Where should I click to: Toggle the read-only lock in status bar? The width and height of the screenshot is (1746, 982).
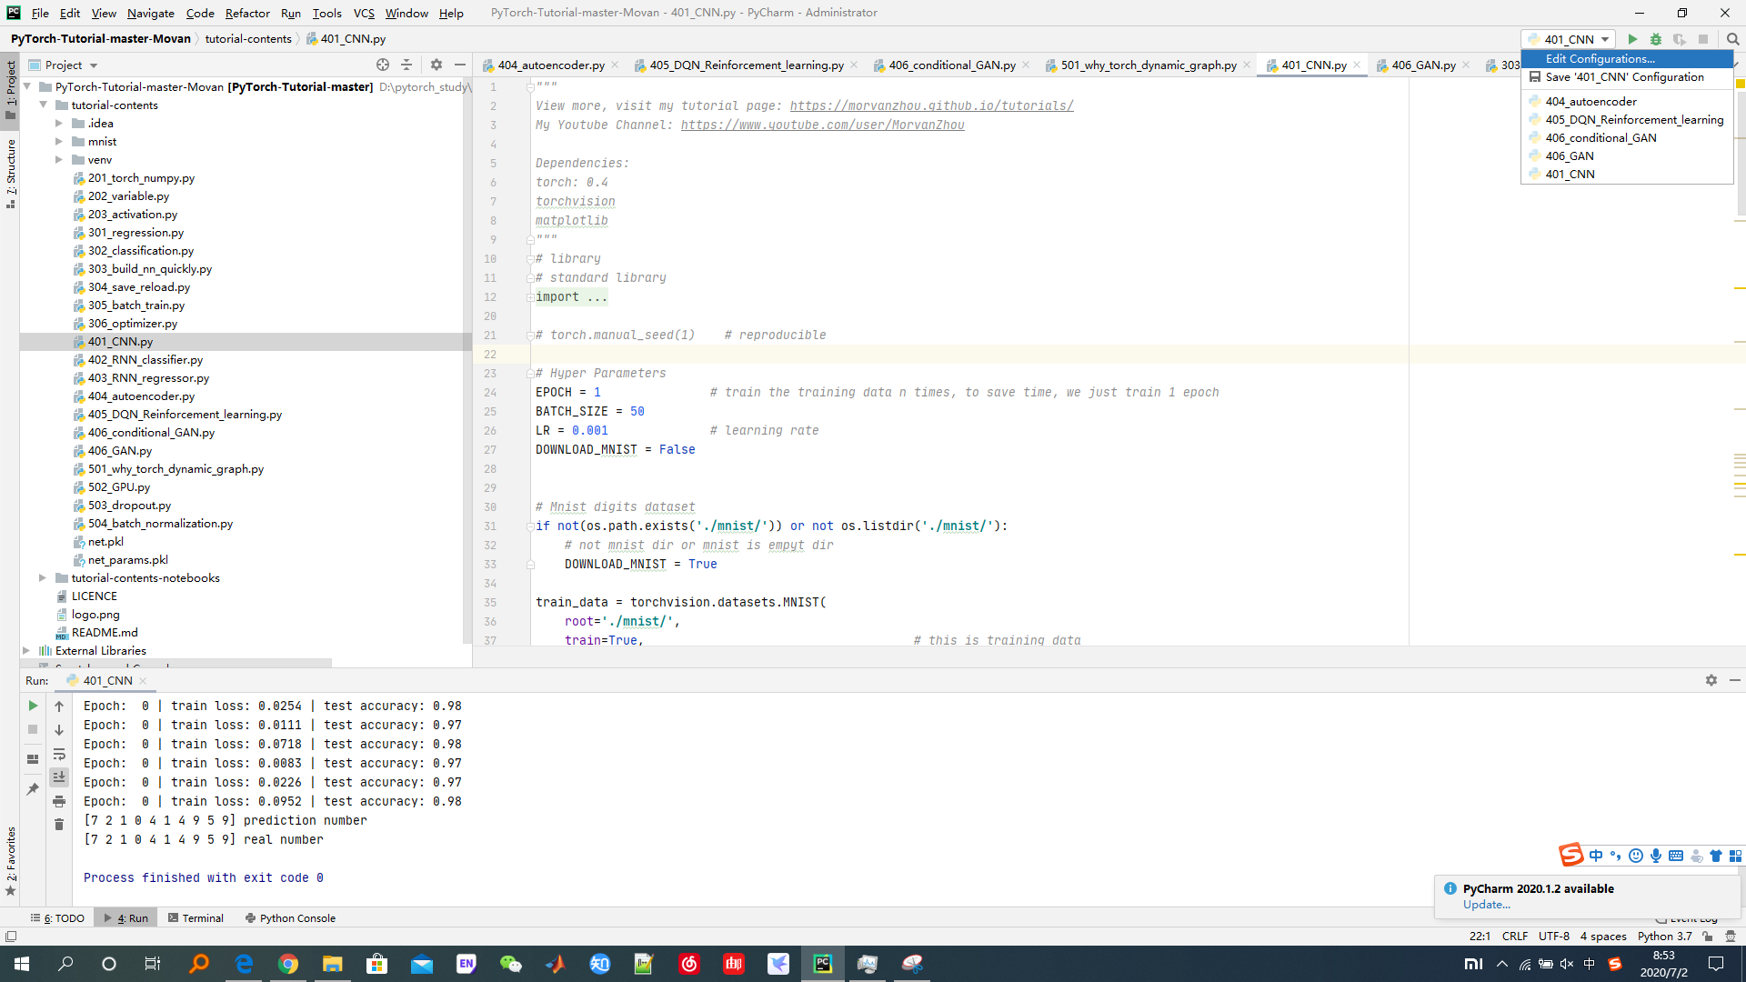click(1708, 936)
